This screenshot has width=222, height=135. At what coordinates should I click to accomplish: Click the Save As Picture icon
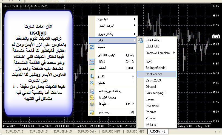92,91
